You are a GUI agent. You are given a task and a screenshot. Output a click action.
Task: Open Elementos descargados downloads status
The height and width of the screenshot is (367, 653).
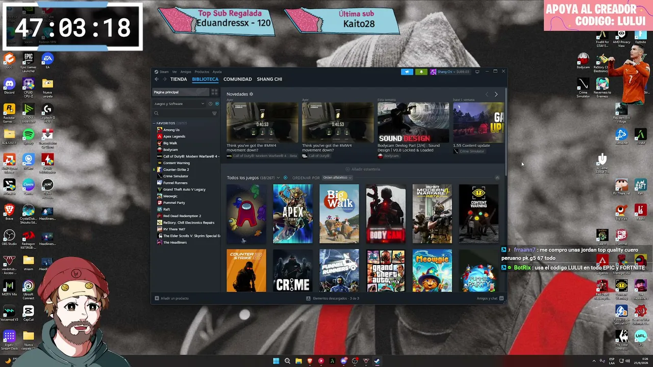[333, 298]
